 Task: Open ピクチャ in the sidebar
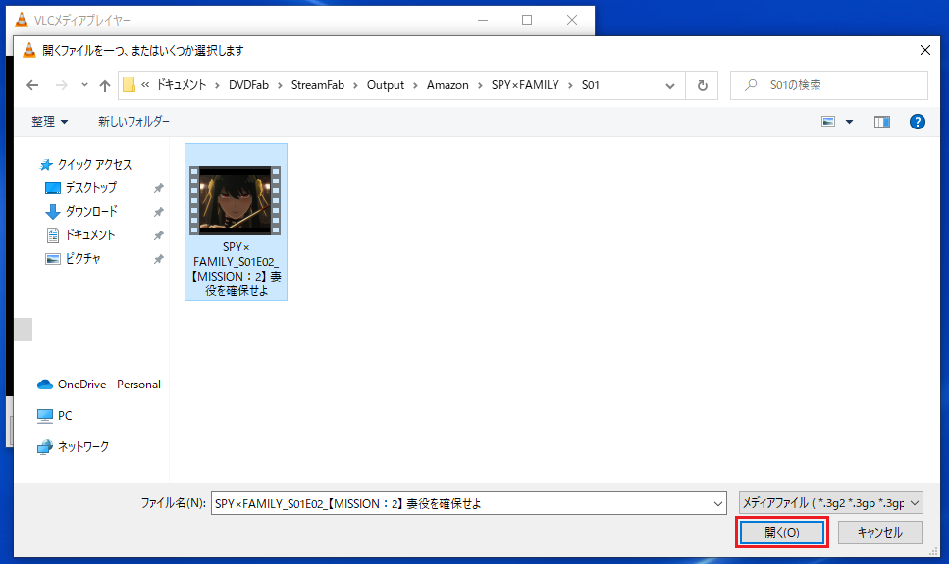[x=73, y=258]
